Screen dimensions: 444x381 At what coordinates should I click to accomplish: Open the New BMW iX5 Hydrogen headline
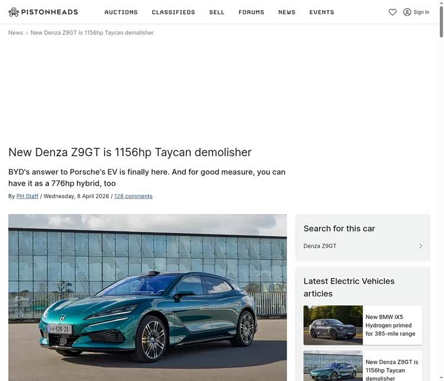click(391, 325)
